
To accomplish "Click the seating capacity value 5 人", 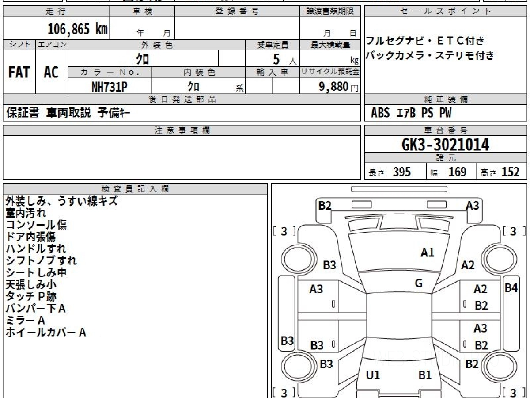I will pyautogui.click(x=285, y=59).
